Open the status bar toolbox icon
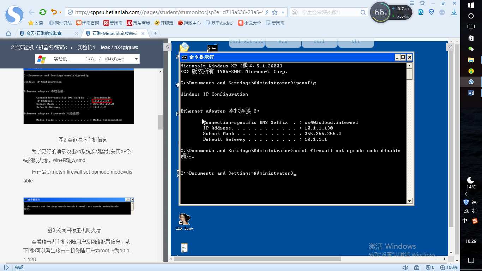Image resolution: width=482 pixels, height=271 pixels. click(417, 267)
